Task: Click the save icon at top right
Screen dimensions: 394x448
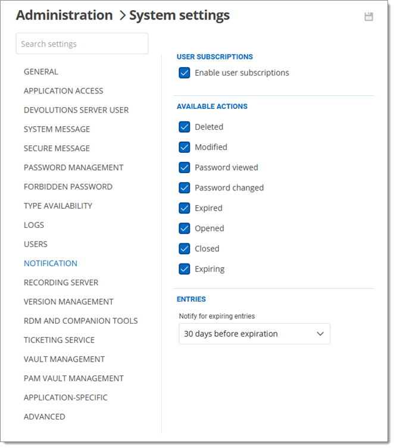Action: [x=368, y=17]
